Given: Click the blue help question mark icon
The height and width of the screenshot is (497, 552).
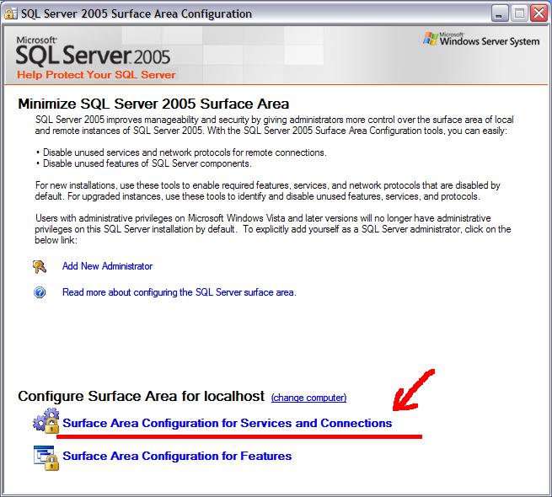Looking at the screenshot, I should (40, 292).
